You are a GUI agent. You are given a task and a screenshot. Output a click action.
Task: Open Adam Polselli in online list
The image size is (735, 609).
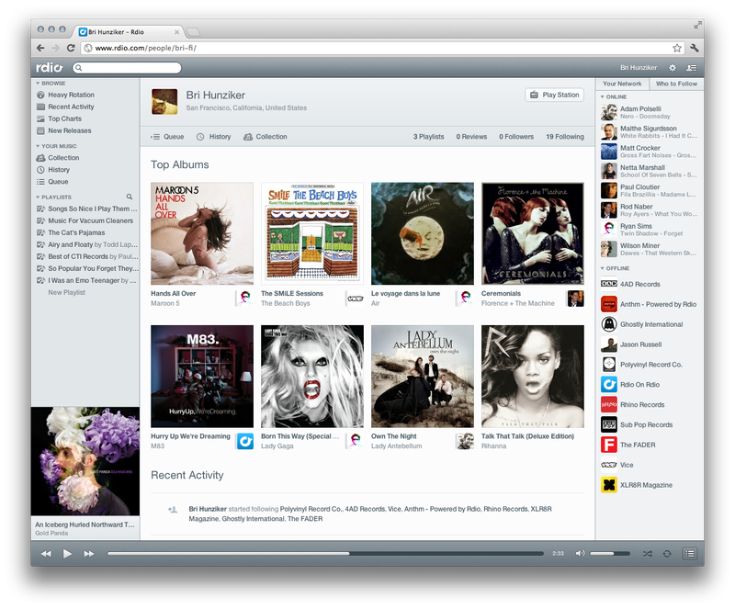(650, 112)
